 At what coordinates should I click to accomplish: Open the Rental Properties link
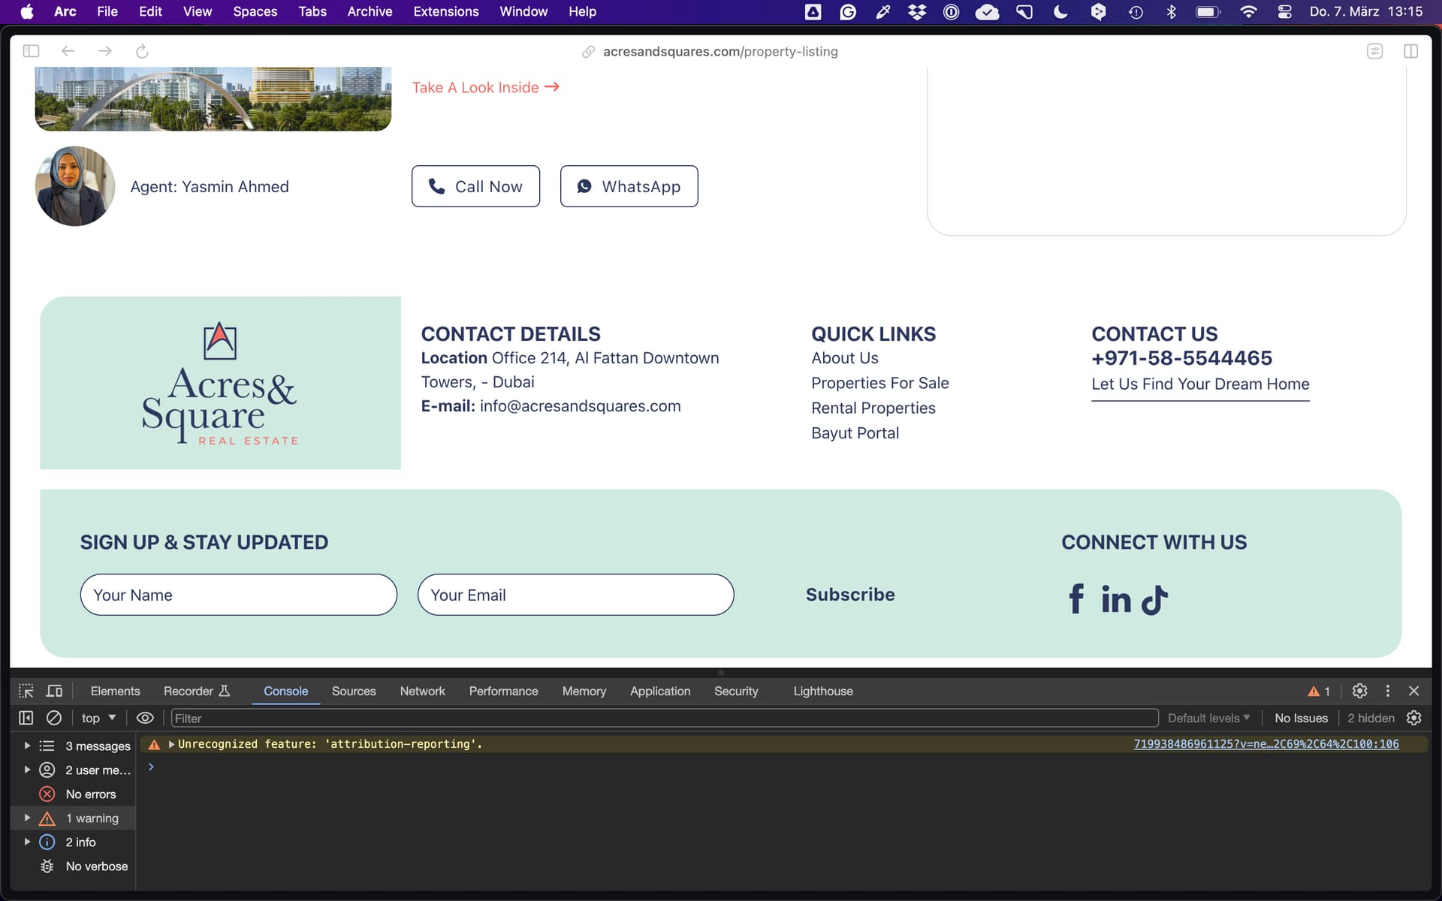873,408
